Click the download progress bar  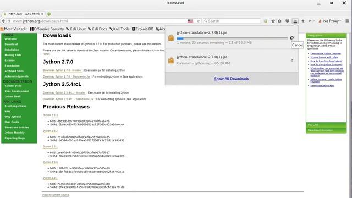(232, 38)
